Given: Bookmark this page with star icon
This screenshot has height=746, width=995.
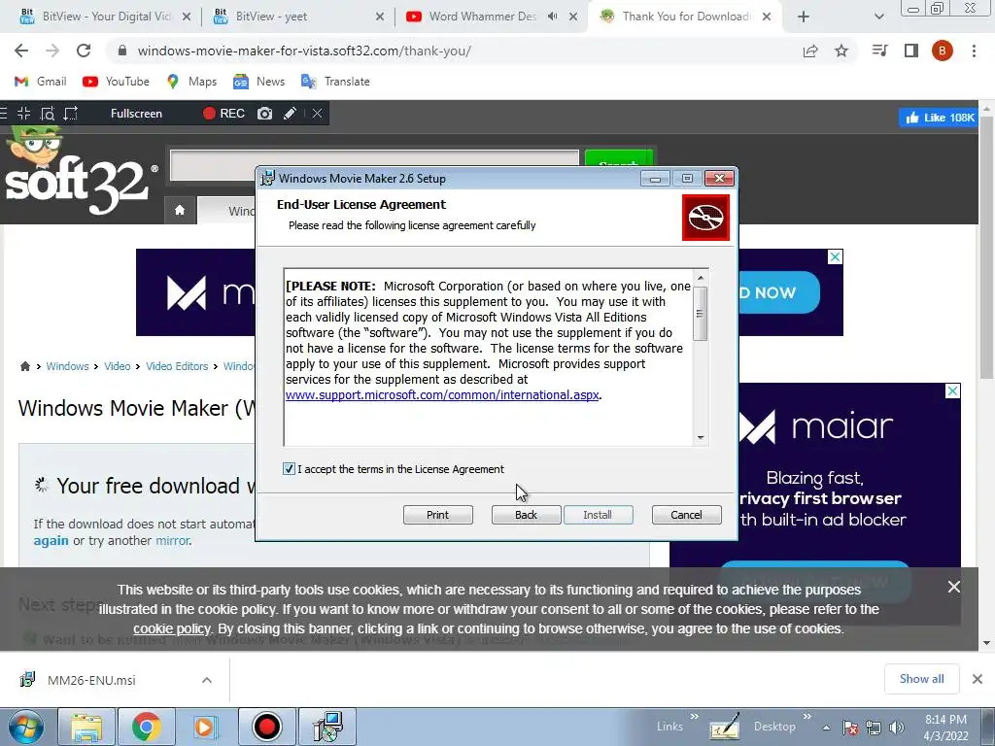Looking at the screenshot, I should click(841, 51).
